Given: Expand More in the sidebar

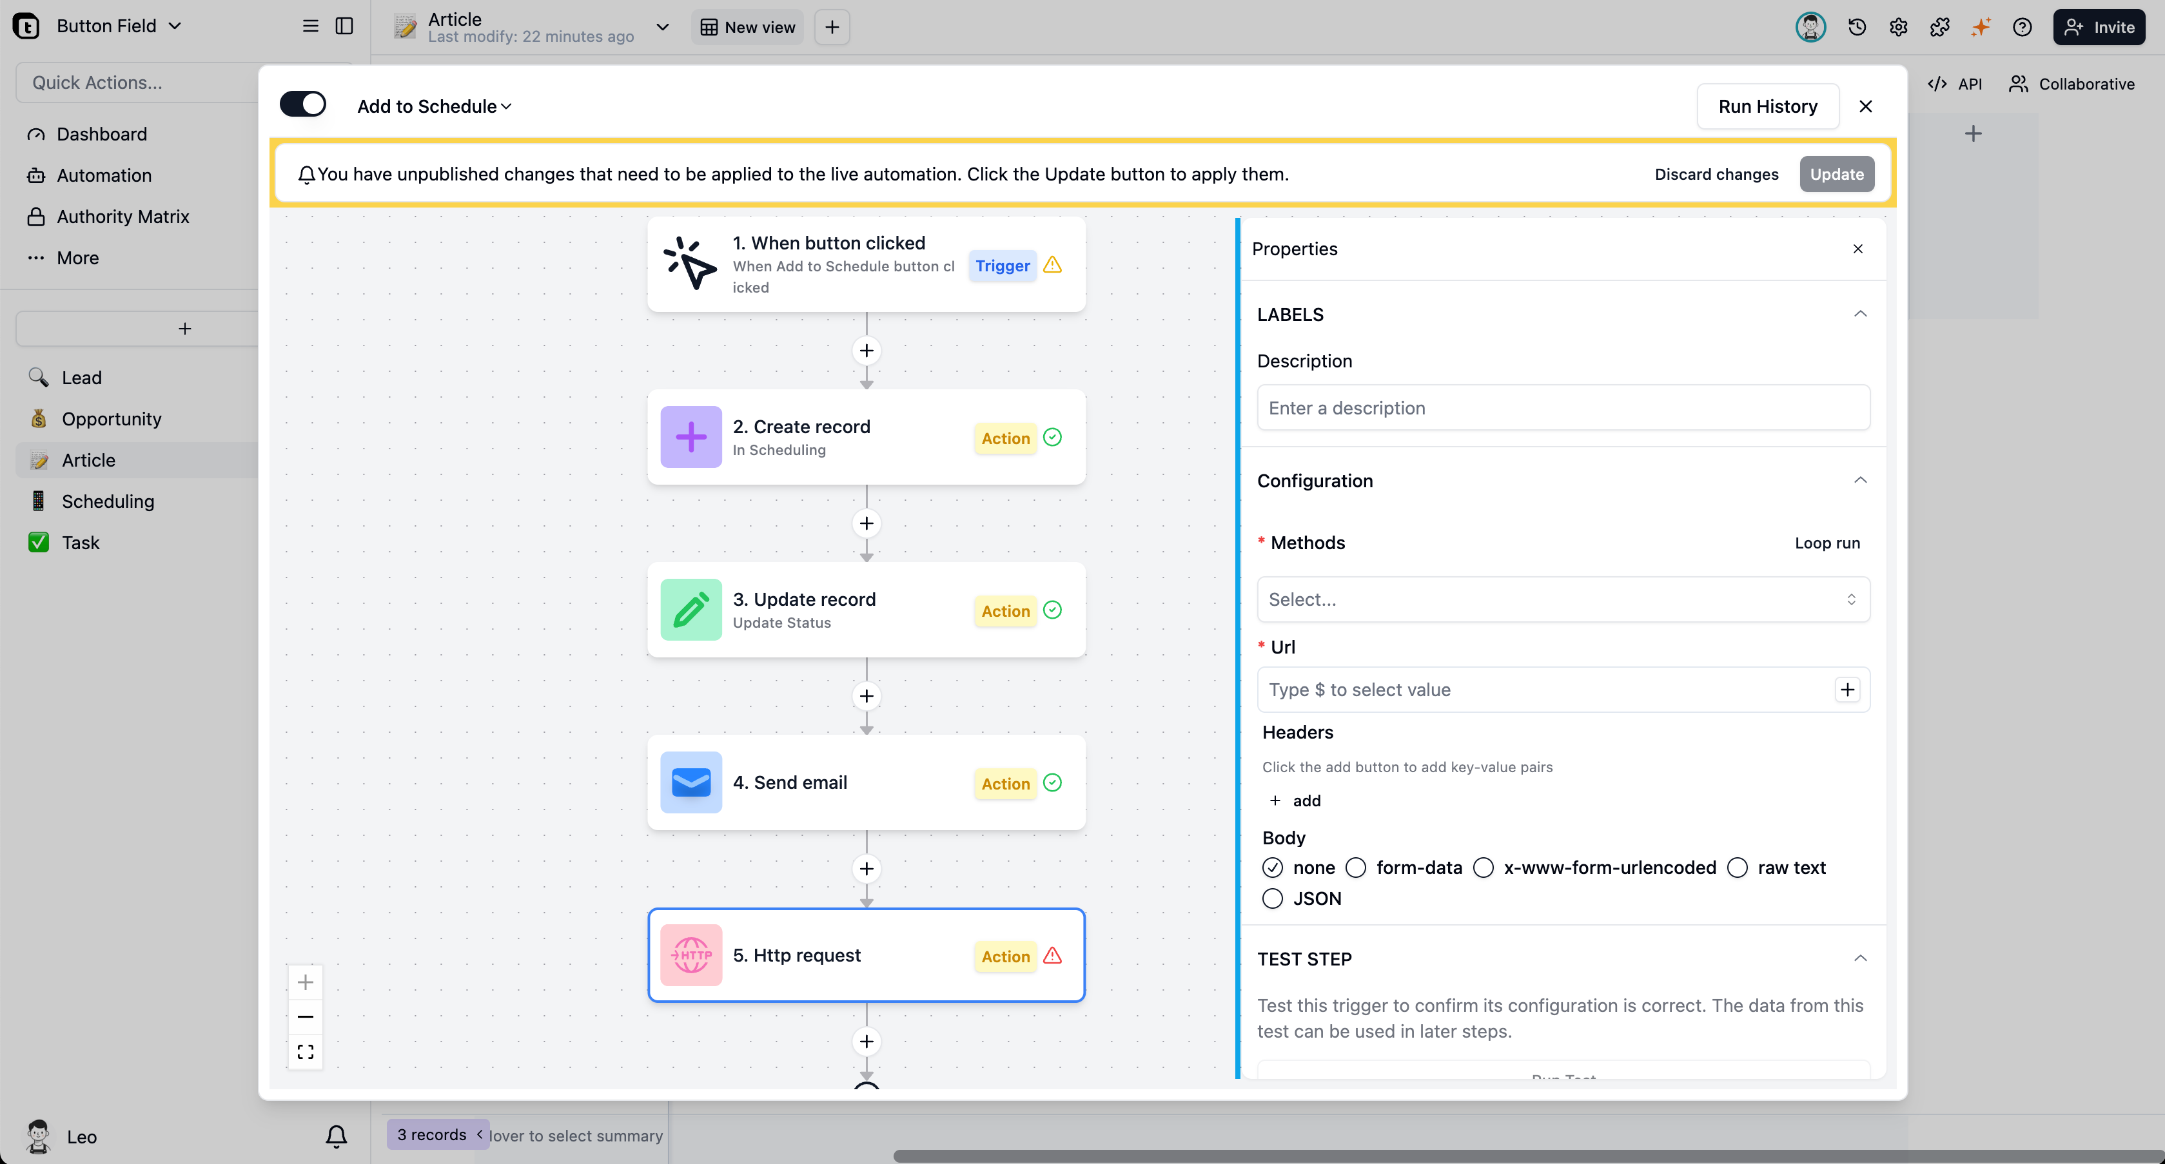Looking at the screenshot, I should pyautogui.click(x=77, y=258).
